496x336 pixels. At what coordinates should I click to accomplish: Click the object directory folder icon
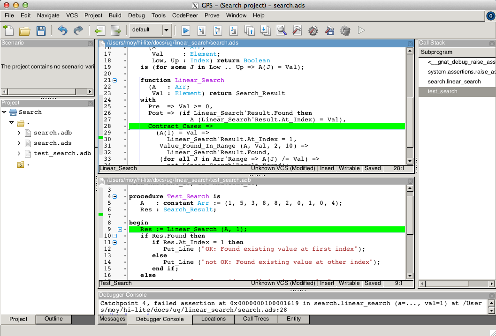(21, 164)
